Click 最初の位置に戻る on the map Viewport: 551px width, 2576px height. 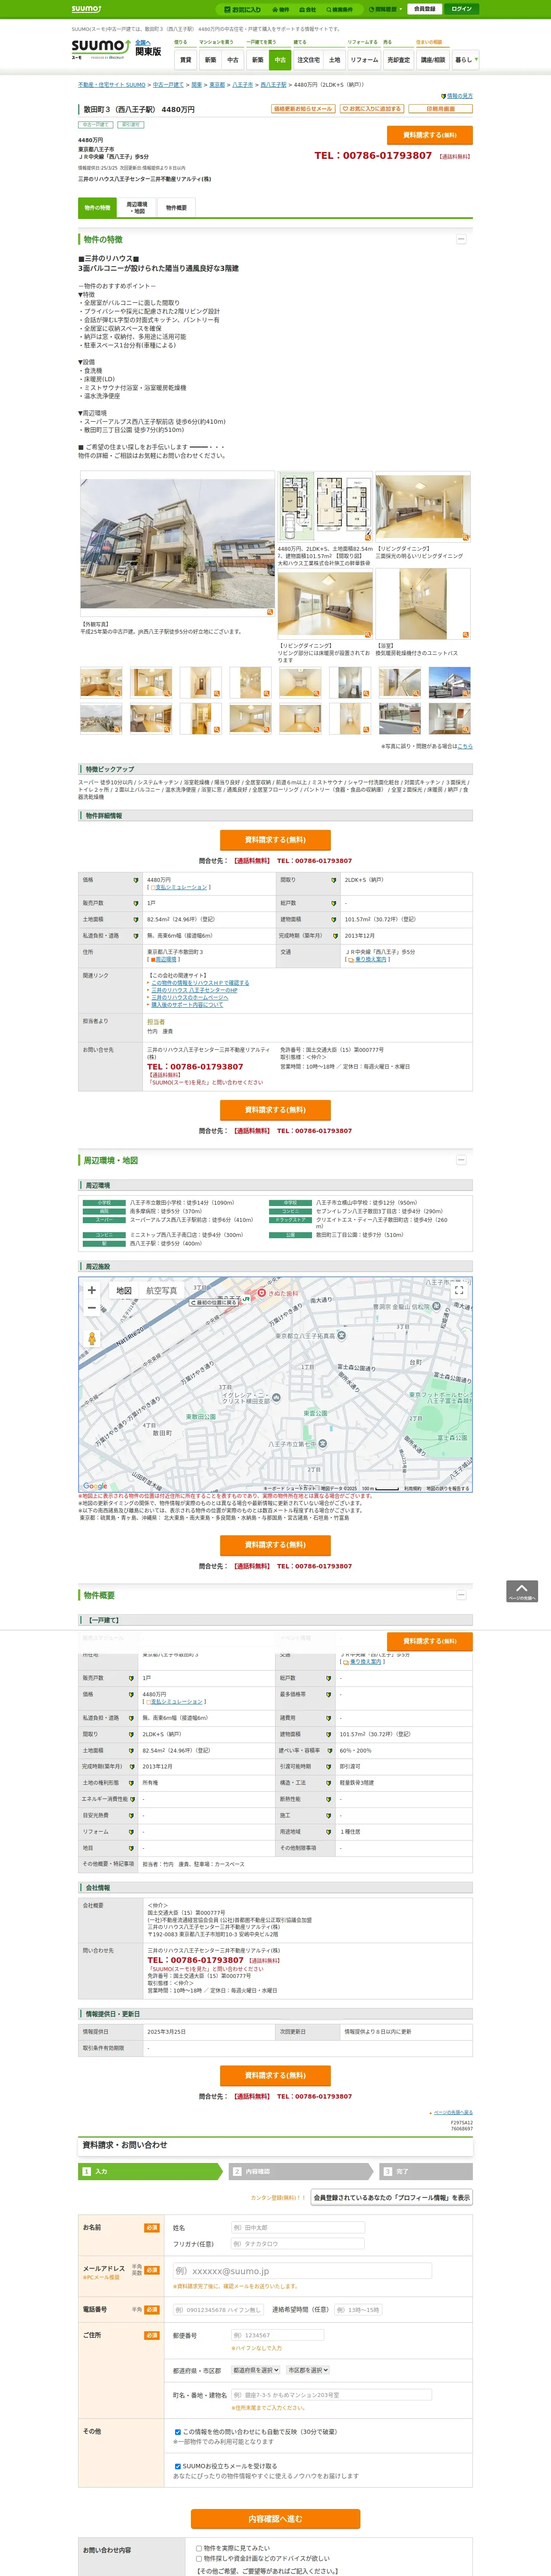[215, 1302]
